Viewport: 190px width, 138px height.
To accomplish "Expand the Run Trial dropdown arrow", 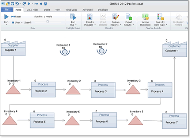I will coord(76,25).
